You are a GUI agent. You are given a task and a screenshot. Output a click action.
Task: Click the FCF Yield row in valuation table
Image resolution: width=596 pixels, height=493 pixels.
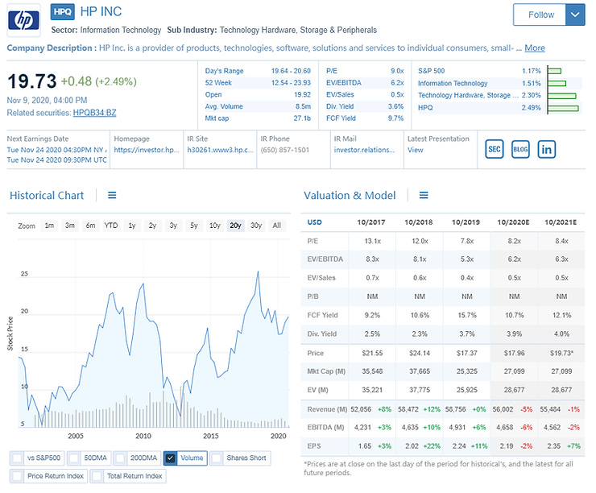point(443,315)
